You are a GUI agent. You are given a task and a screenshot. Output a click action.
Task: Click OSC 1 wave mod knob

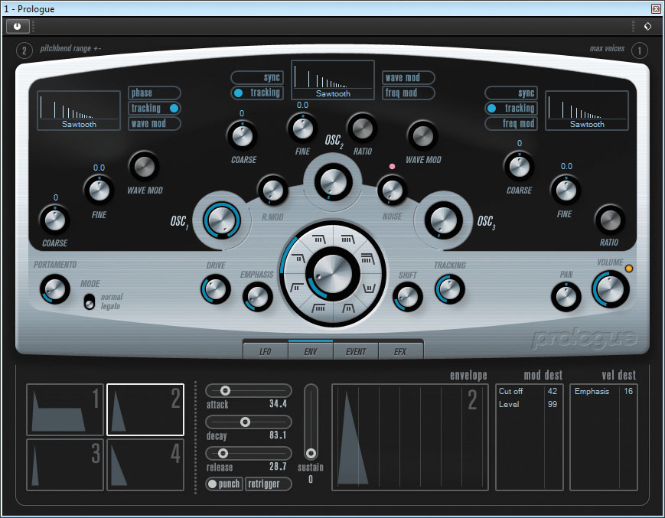144,167
